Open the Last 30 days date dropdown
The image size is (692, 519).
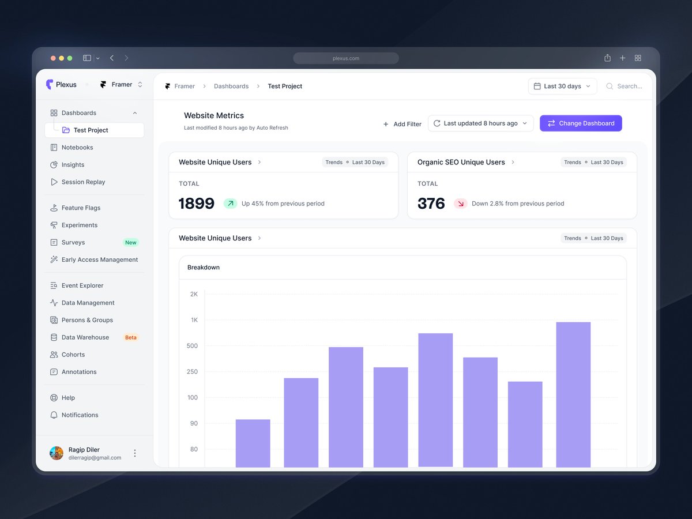point(562,86)
